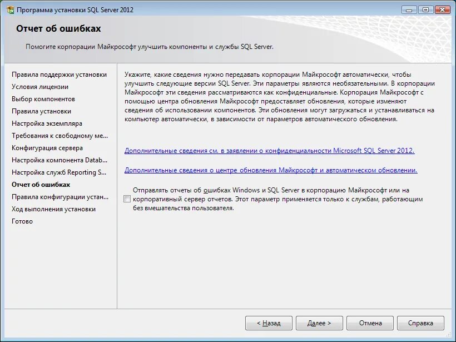456x342 pixels.
Task: Select step Конфигурация сервера
Action: tap(47, 148)
